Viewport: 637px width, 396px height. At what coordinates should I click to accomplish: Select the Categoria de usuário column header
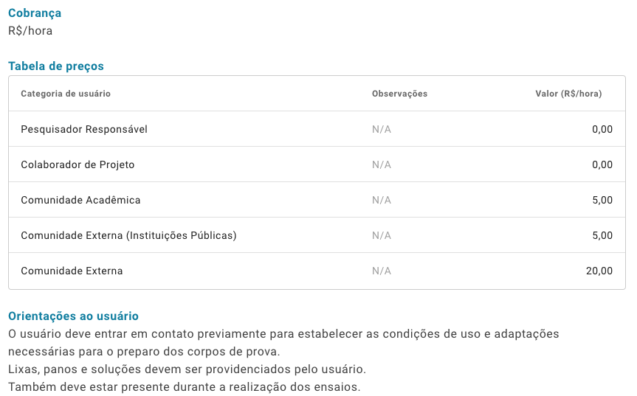point(66,94)
